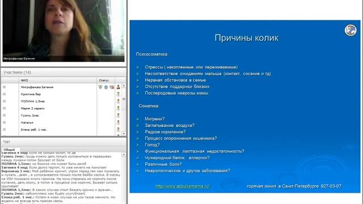Viewport: 363px width, 204px height.
Task: Select participant name ПОЛИНА 1.5мес in list
Action: [33, 101]
